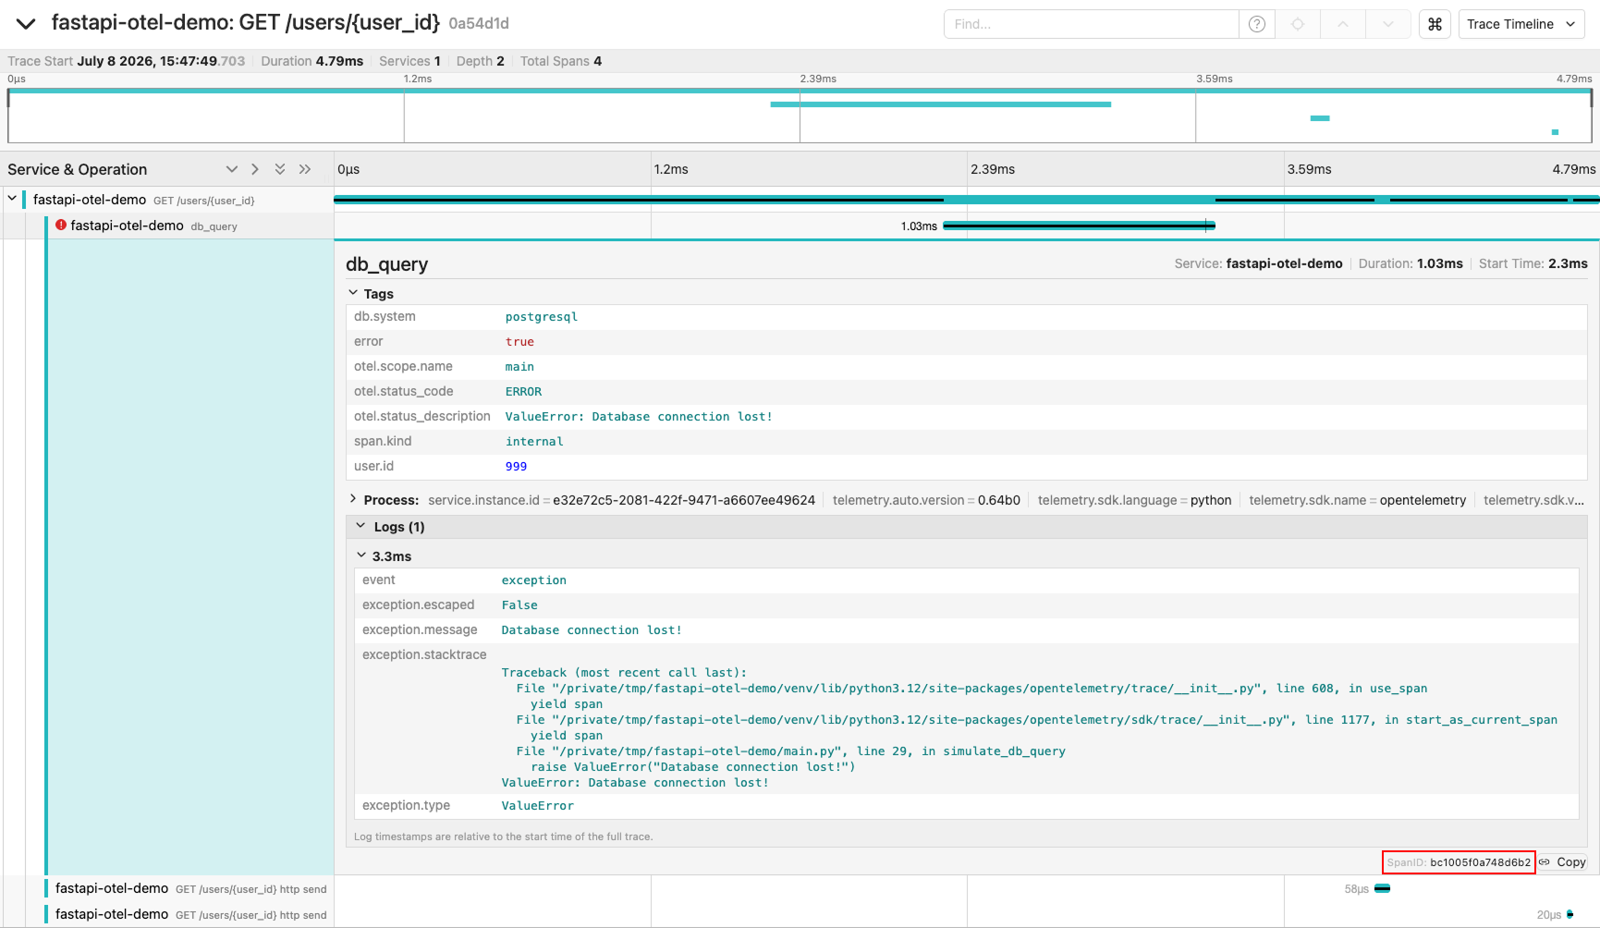Click the trace ID 0a54d1d in title

click(x=479, y=24)
